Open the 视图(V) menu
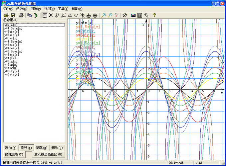The image size is (226, 166). (49, 9)
